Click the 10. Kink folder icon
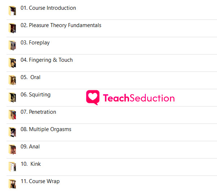This screenshot has width=217, height=195. 12,167
